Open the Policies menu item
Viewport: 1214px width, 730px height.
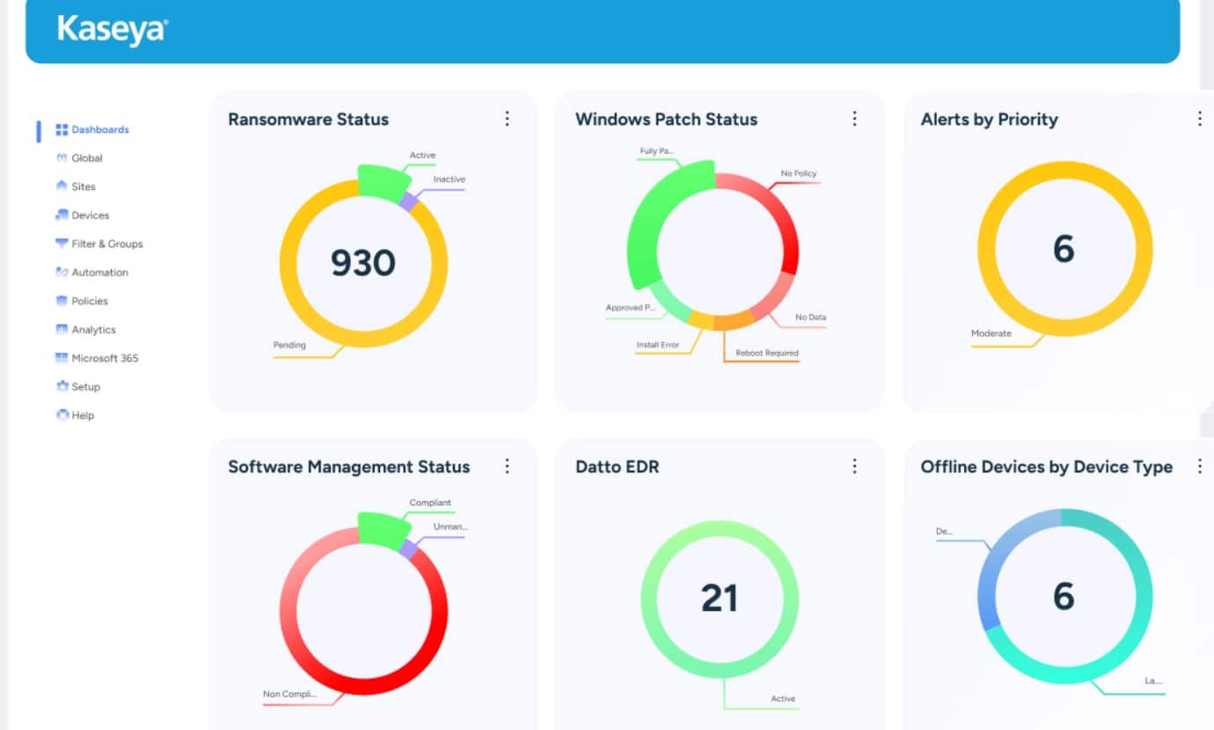89,301
